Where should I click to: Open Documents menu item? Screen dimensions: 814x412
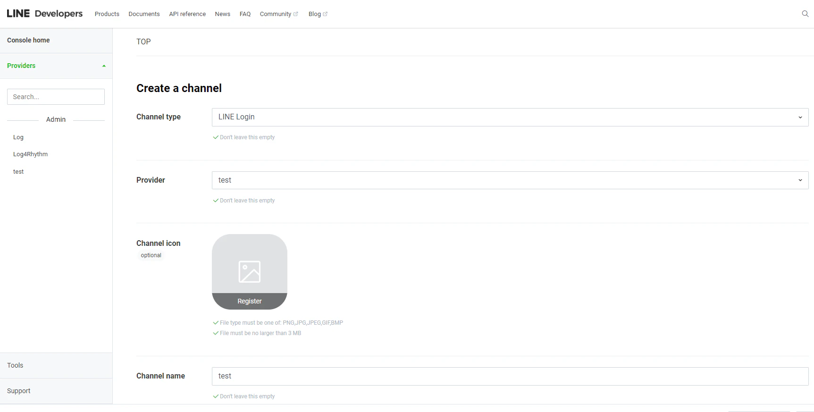[x=144, y=14]
